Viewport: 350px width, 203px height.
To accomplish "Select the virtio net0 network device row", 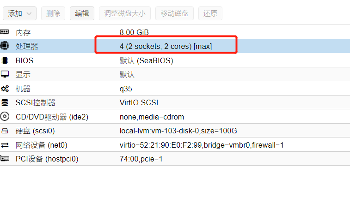I will tap(201, 145).
